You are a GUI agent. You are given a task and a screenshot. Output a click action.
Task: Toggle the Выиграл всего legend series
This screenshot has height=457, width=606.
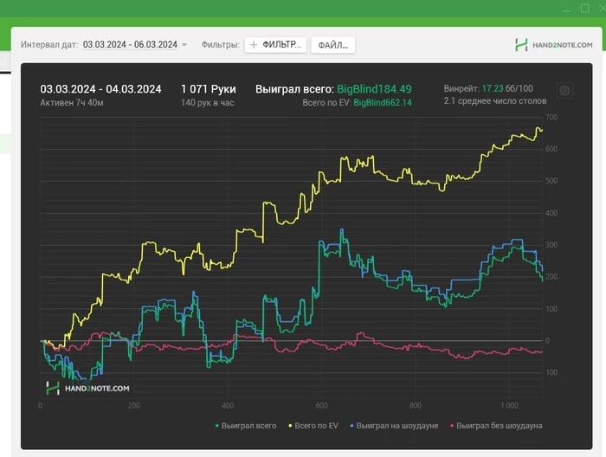[246, 426]
